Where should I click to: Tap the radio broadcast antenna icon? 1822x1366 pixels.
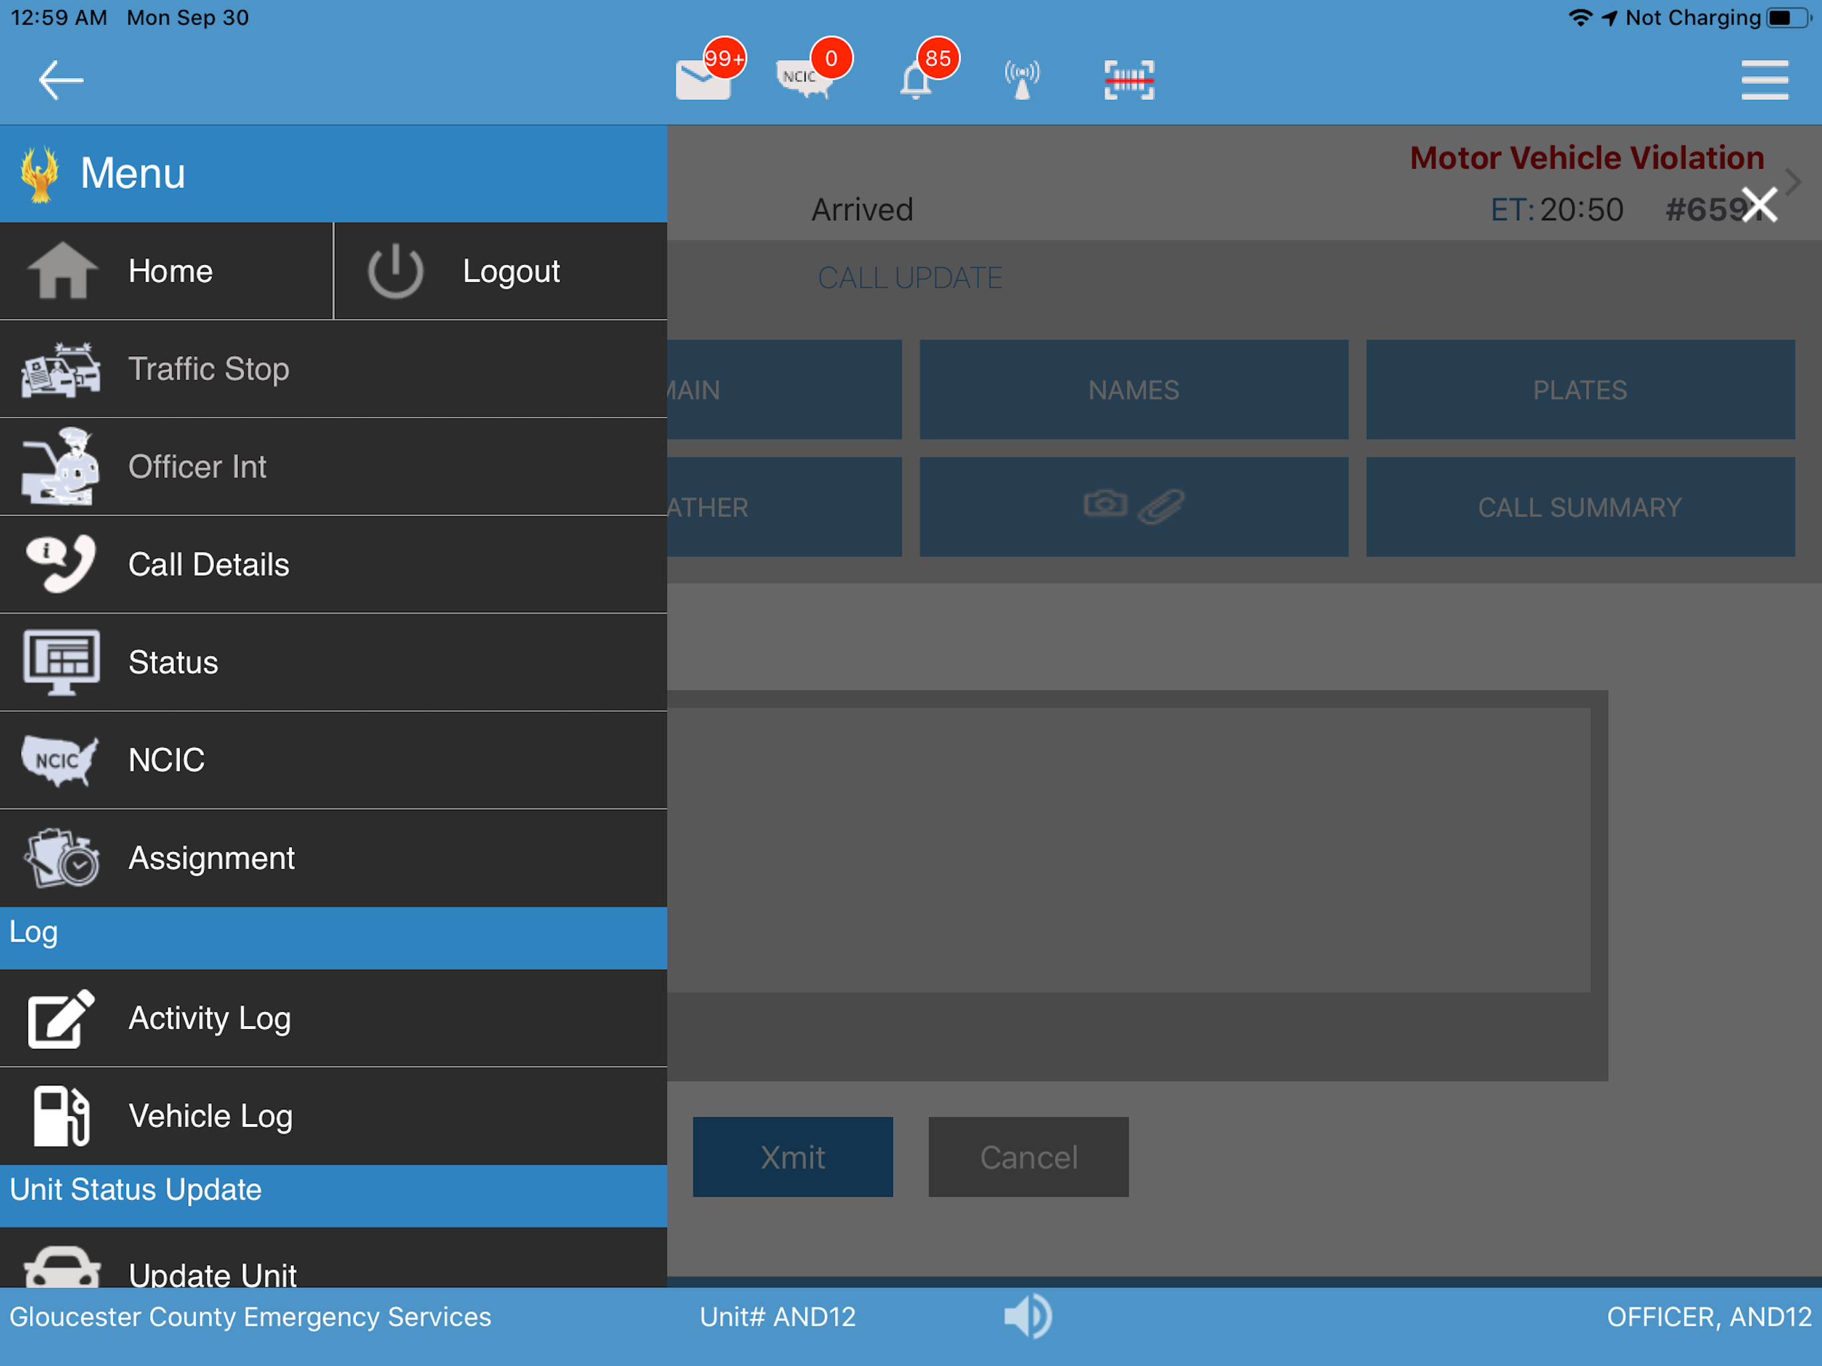[1022, 80]
